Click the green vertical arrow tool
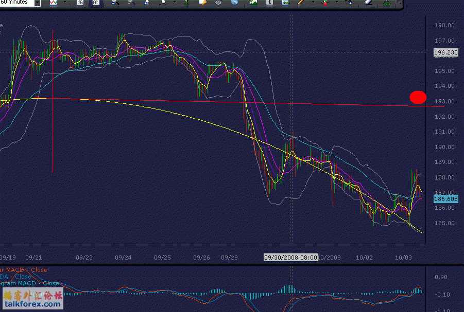This screenshot has height=312, width=464. 187,3
